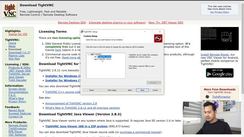Click the Reset button in setup

point(91,90)
